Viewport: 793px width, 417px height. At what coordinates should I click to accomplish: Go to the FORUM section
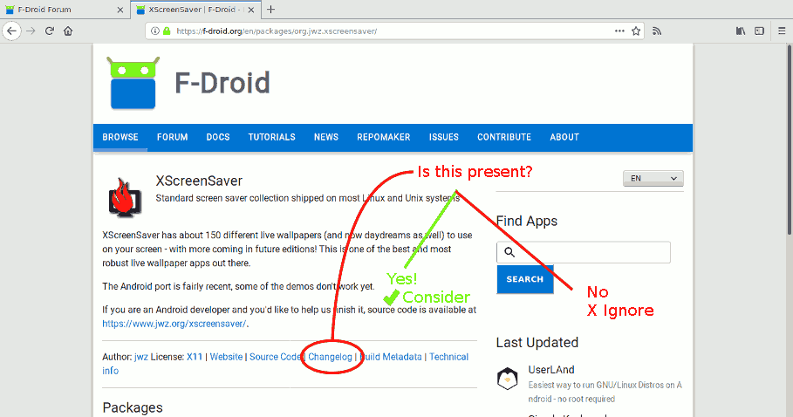pos(173,137)
